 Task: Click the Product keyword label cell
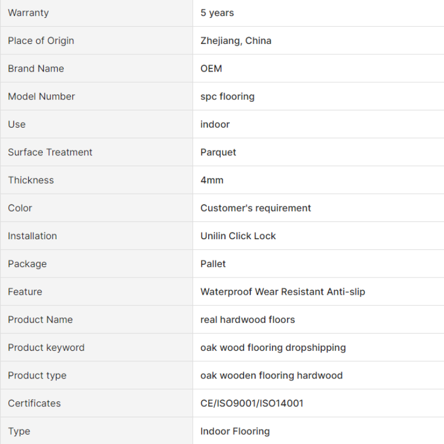(x=96, y=347)
